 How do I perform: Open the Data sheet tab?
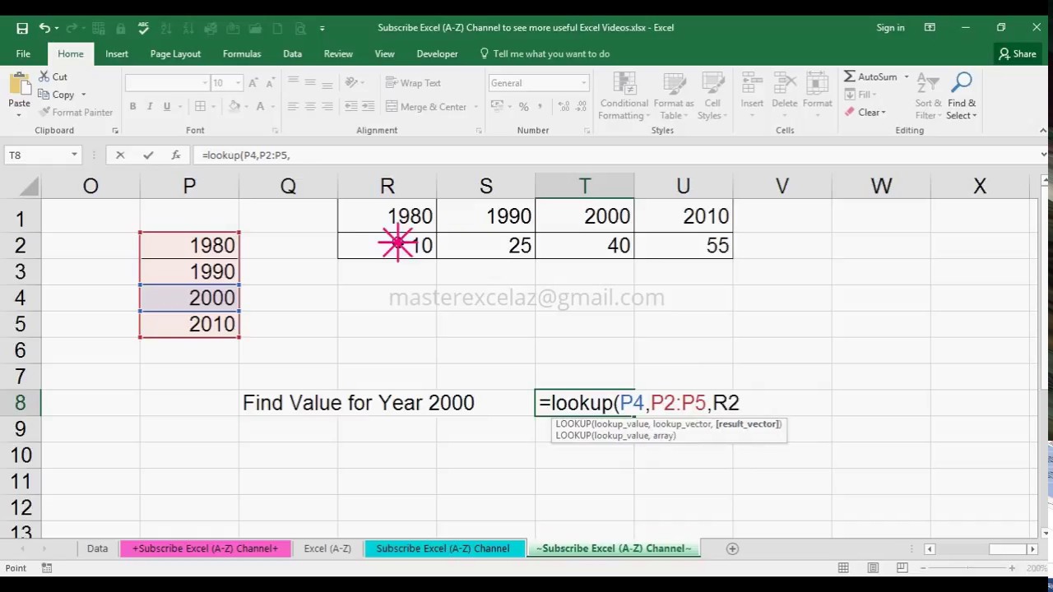(97, 548)
